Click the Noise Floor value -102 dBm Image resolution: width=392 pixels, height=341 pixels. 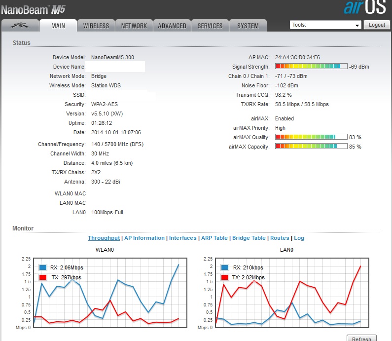pos(286,85)
